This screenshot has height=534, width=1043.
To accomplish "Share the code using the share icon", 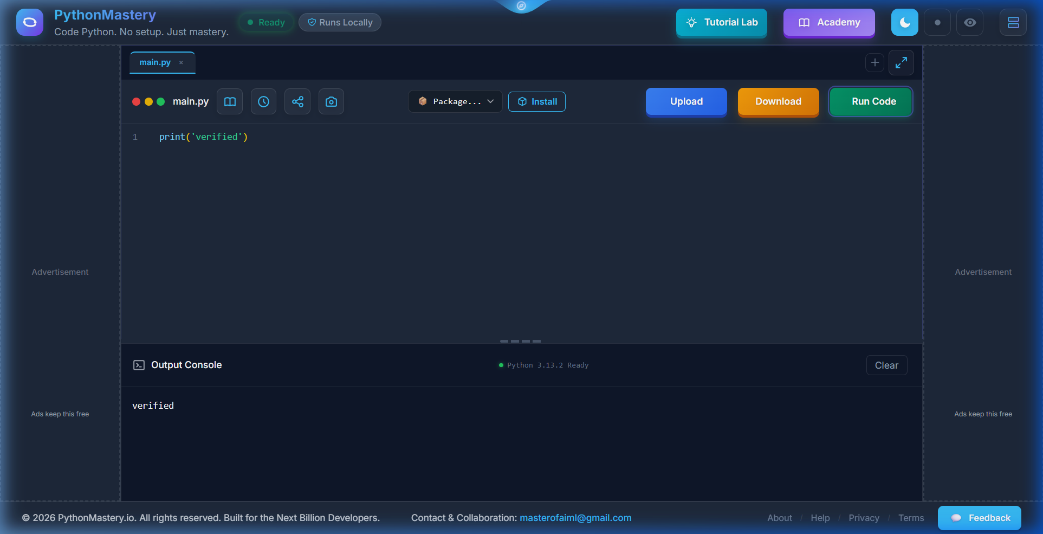I will (x=297, y=101).
